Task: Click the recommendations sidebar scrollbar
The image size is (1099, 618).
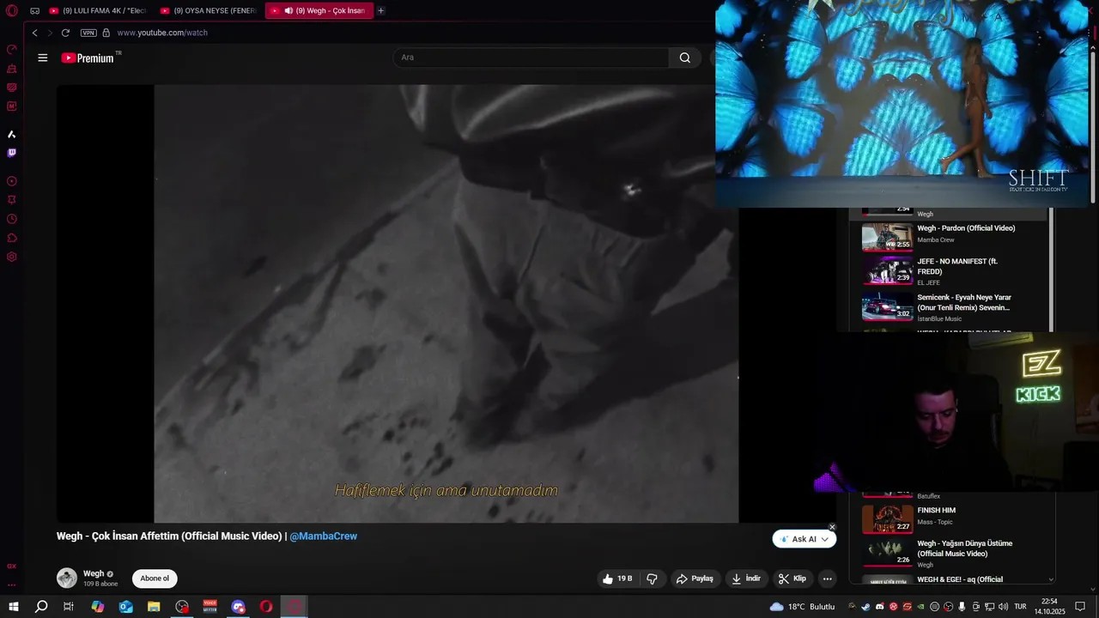Action: (1052, 268)
